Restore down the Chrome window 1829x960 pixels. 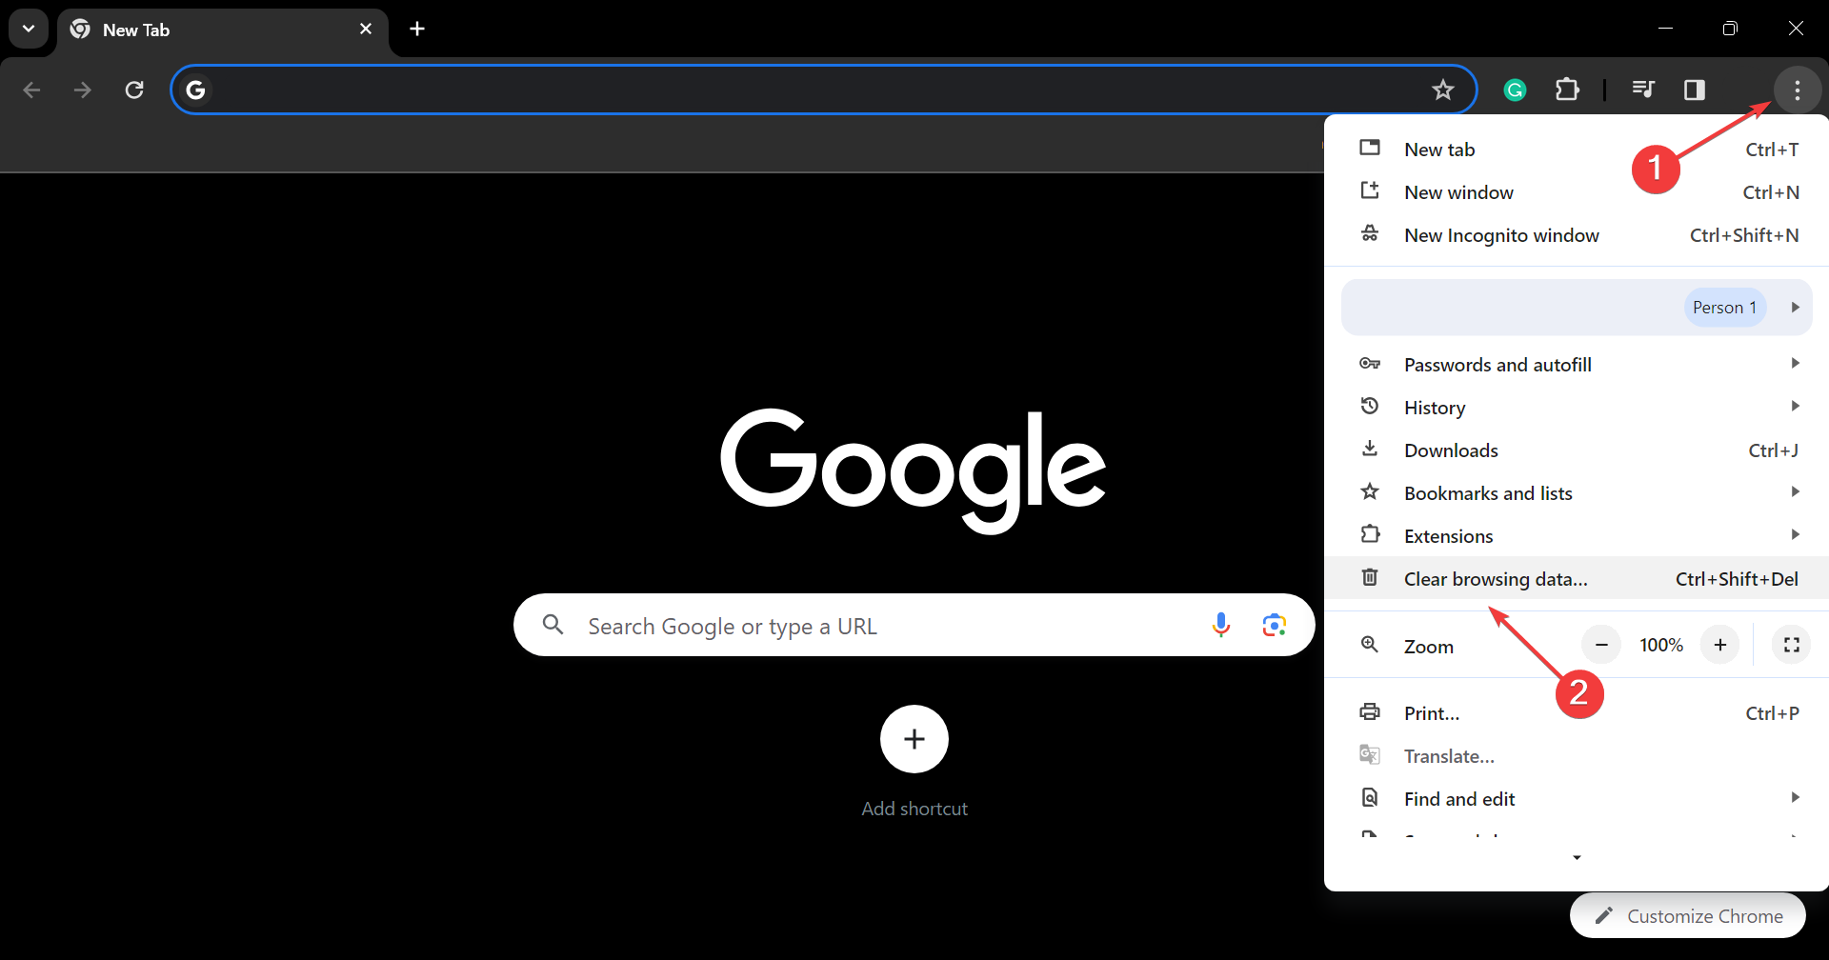1730,29
